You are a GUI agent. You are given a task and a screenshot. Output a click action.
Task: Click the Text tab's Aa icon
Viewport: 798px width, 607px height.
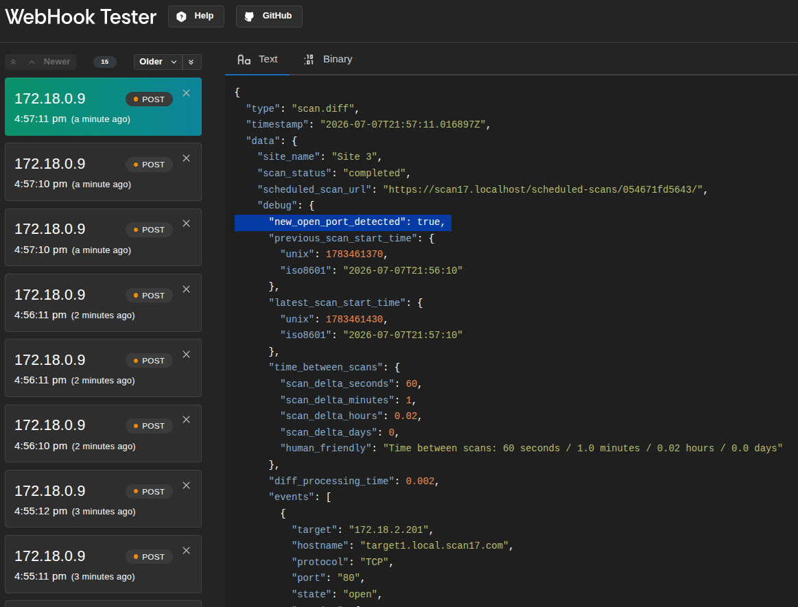point(244,60)
